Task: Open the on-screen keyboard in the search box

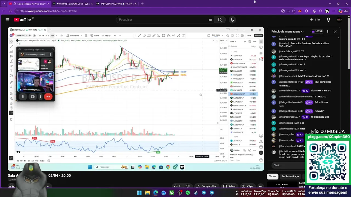Action: pyautogui.click(x=210, y=20)
